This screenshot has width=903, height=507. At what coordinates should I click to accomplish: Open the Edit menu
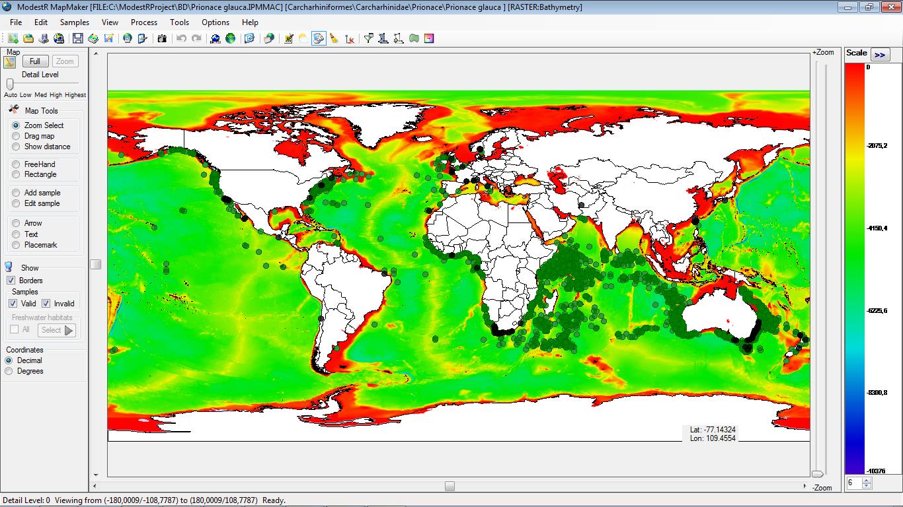pos(41,22)
